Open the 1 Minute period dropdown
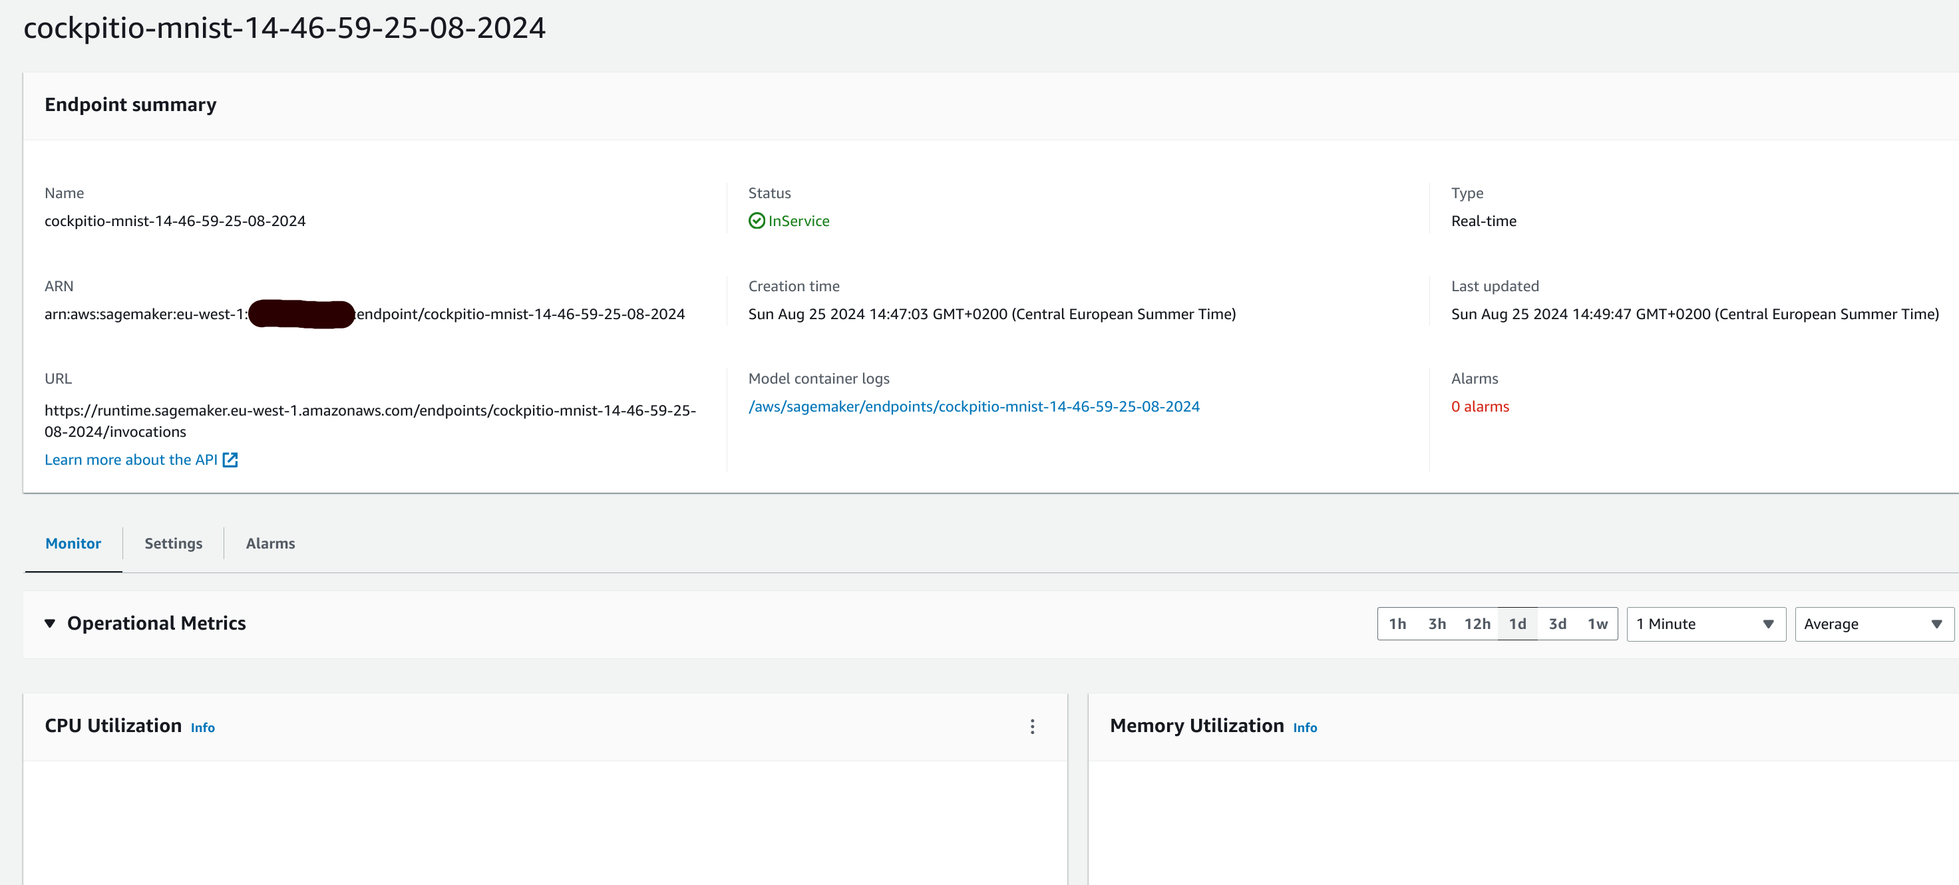 [1705, 624]
